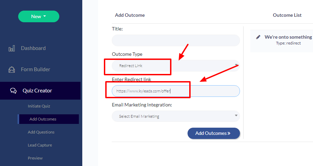Open the Initiate Quiz step
The image size is (313, 166).
click(x=39, y=106)
